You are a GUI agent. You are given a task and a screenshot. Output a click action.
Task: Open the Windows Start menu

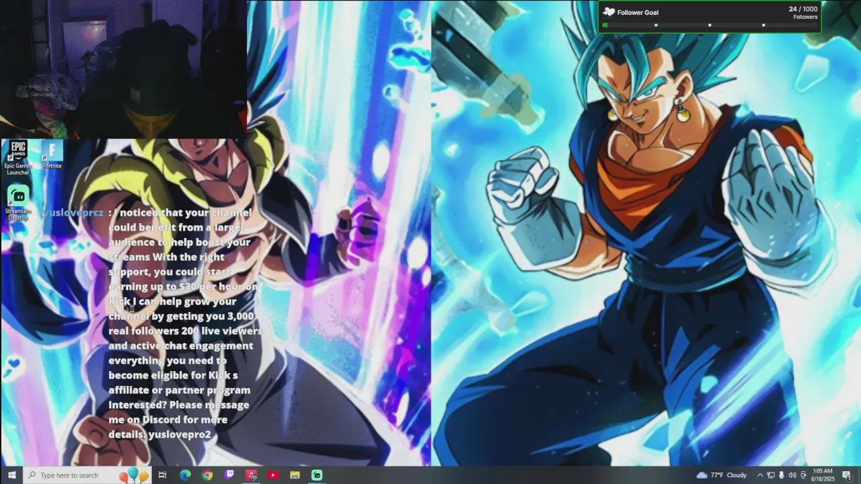[11, 475]
